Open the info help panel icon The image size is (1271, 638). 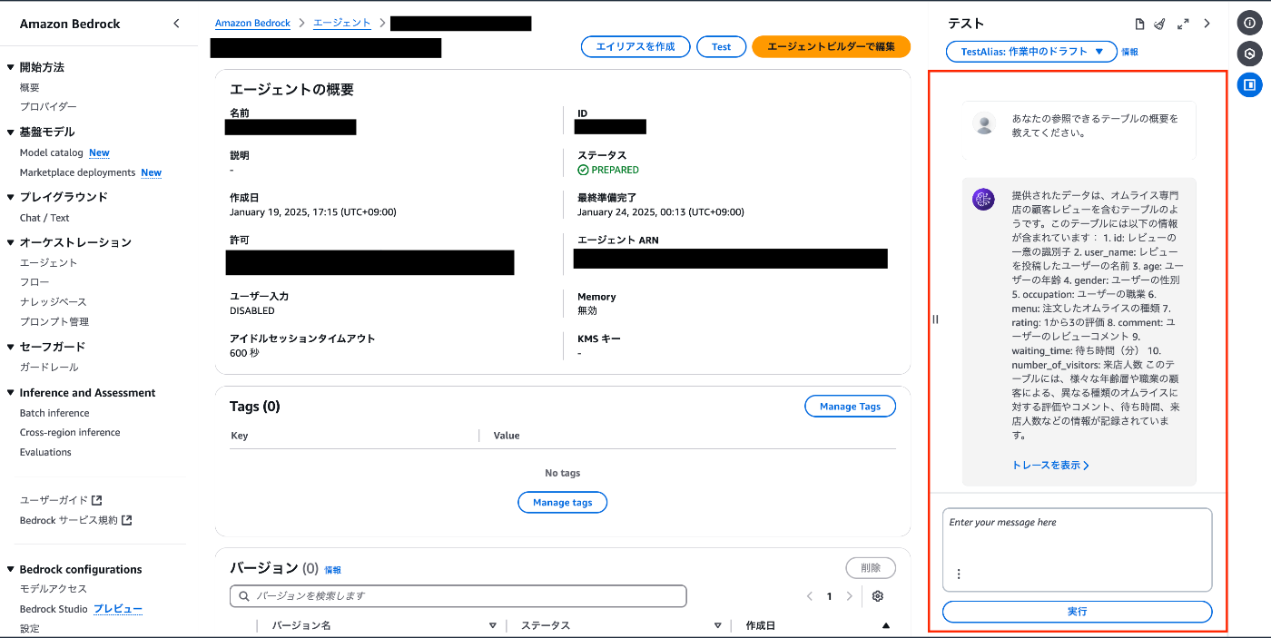tap(1249, 24)
